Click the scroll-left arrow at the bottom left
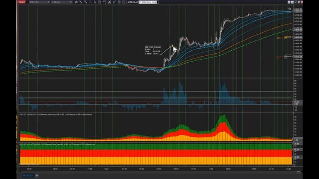The height and width of the screenshot is (179, 319). point(19,172)
